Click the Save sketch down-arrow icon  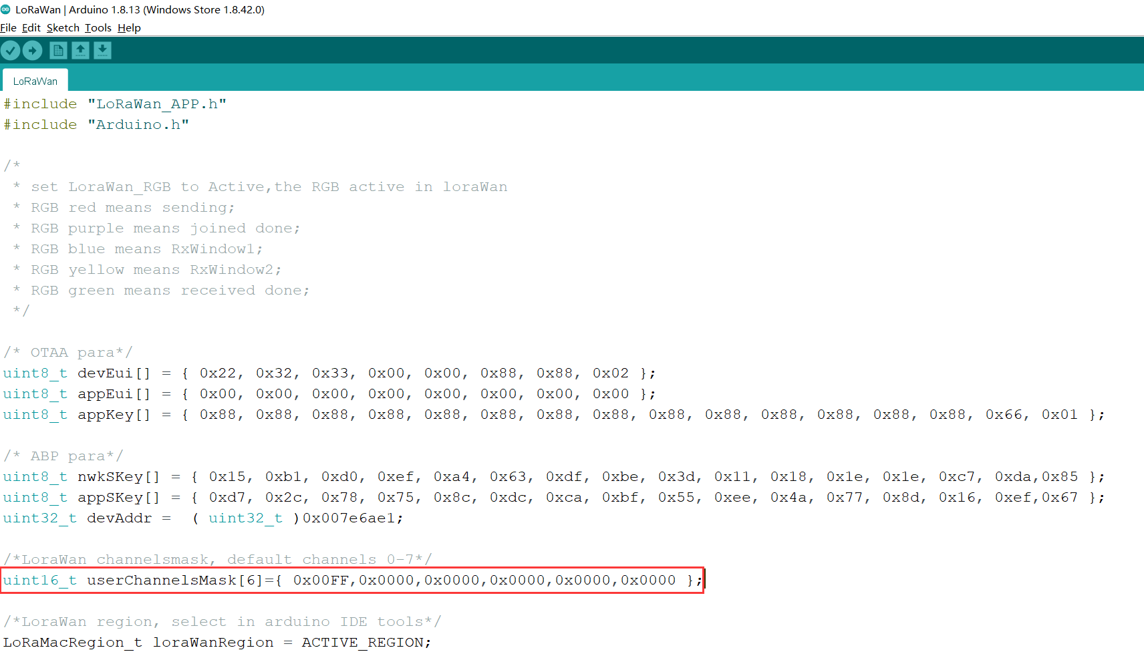coord(102,51)
